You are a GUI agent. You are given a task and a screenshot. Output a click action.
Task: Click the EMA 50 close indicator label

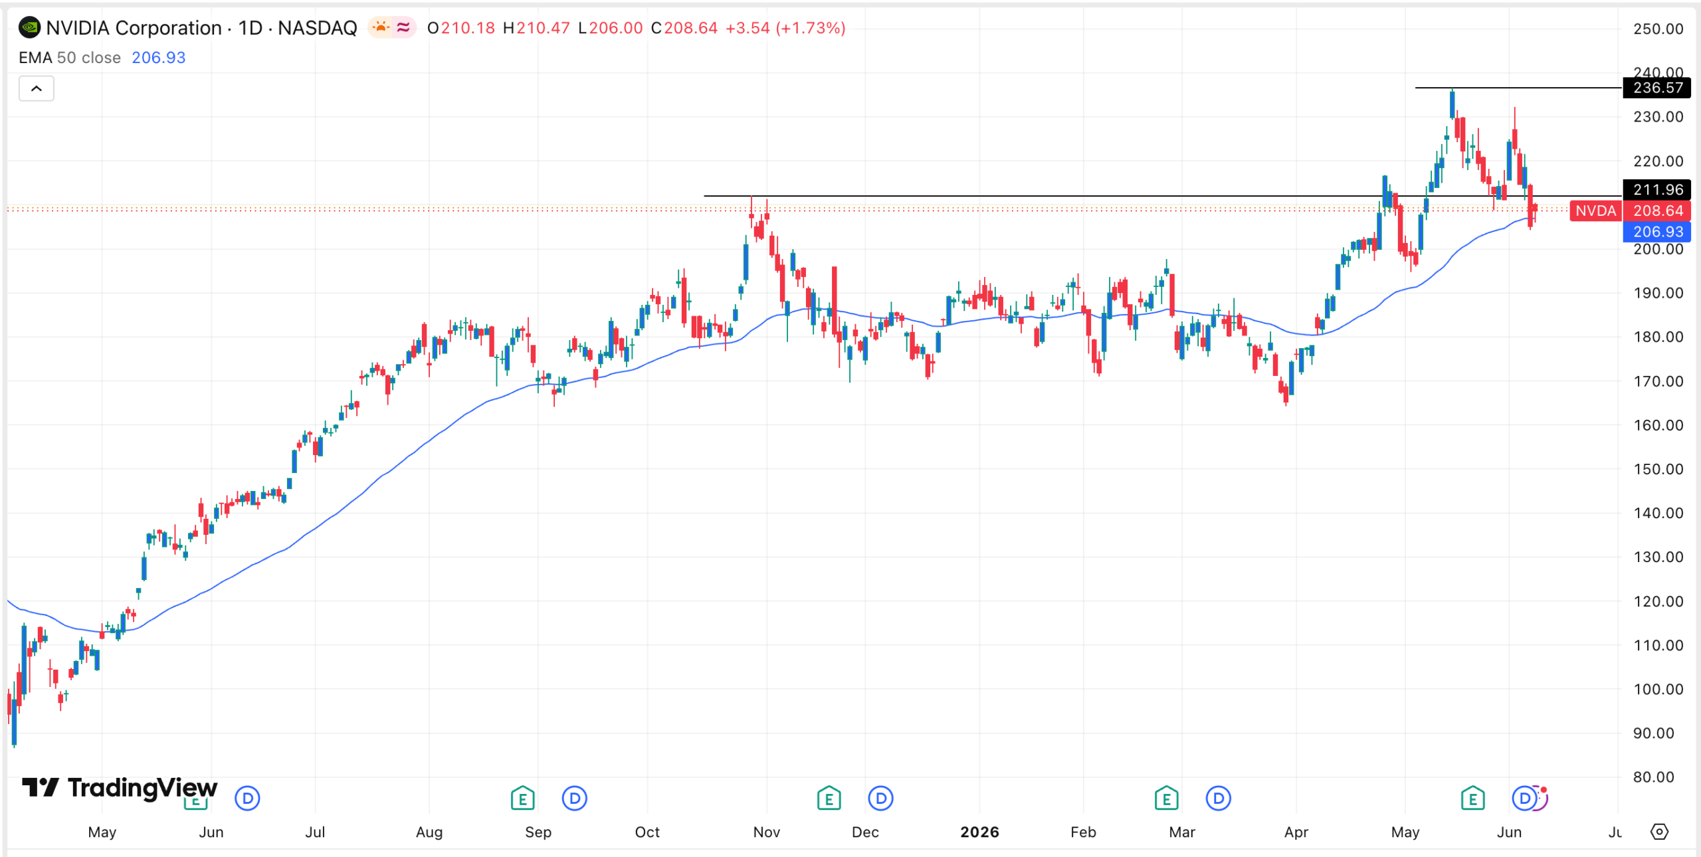pos(70,58)
